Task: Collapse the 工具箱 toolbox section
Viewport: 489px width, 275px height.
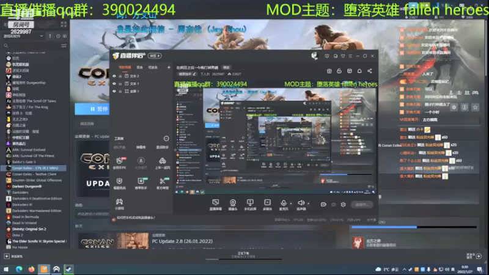Action: point(166,139)
